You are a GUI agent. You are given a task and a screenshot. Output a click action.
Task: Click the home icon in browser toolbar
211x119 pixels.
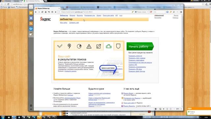click(x=45, y=12)
